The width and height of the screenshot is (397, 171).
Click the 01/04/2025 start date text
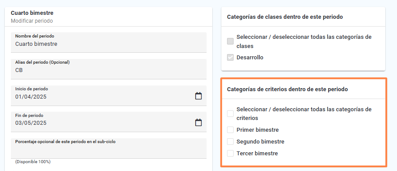(31, 97)
